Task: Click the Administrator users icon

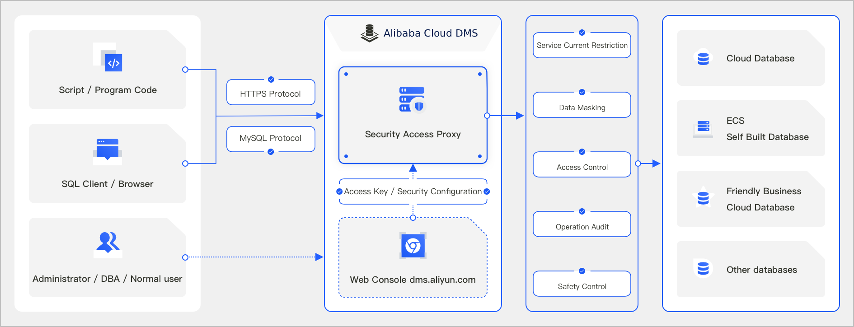Action: point(108,244)
